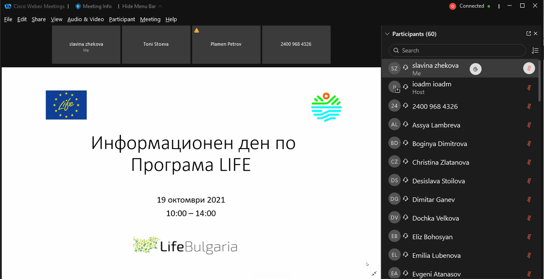Click the muted mic icon for Eliz Bohosyan
This screenshot has height=279, width=544.
529,237
